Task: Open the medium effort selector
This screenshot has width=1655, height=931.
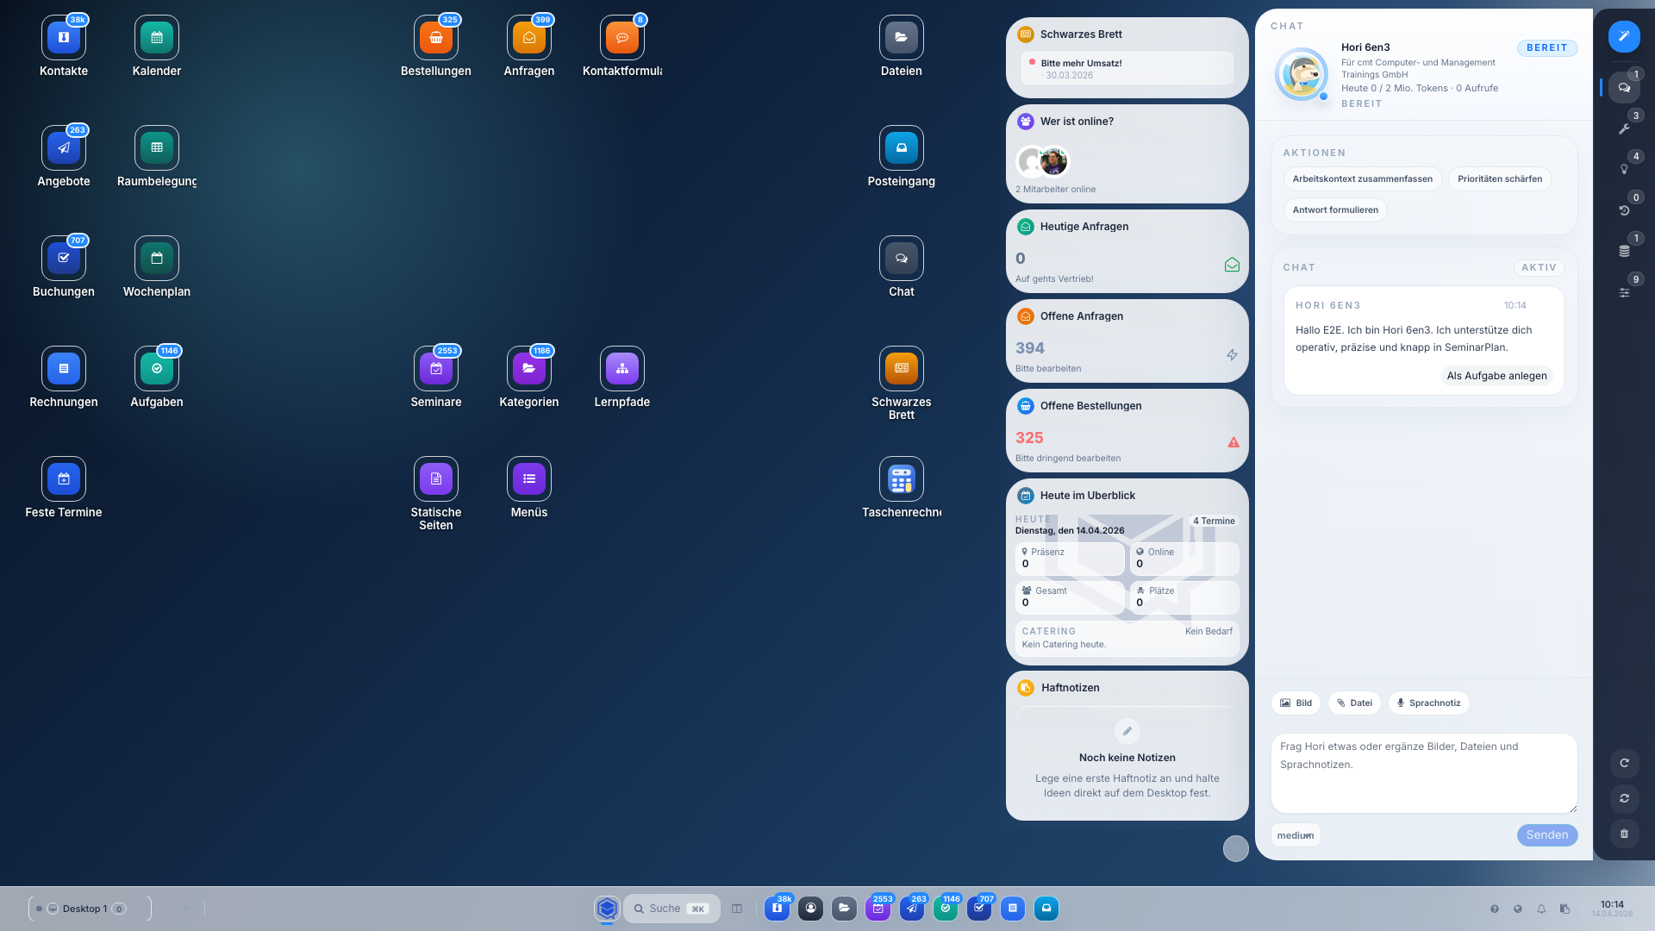Action: point(1296,834)
